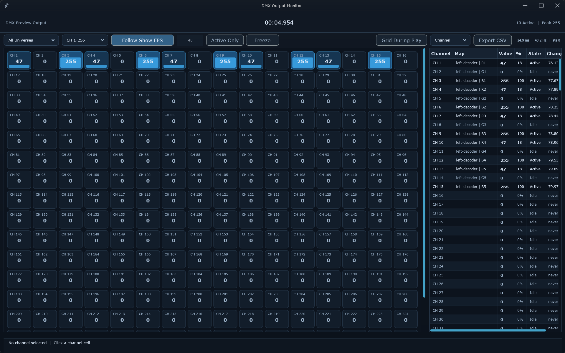Select channel cell CH 10

(x=251, y=60)
